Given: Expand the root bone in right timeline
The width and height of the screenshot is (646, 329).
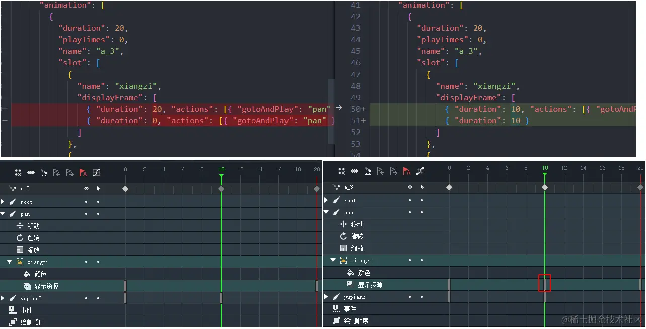Looking at the screenshot, I should [326, 200].
